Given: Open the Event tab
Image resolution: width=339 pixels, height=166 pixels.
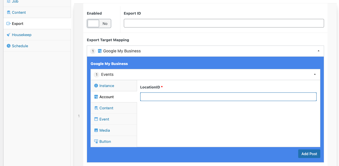Looking at the screenshot, I should tap(114, 119).
